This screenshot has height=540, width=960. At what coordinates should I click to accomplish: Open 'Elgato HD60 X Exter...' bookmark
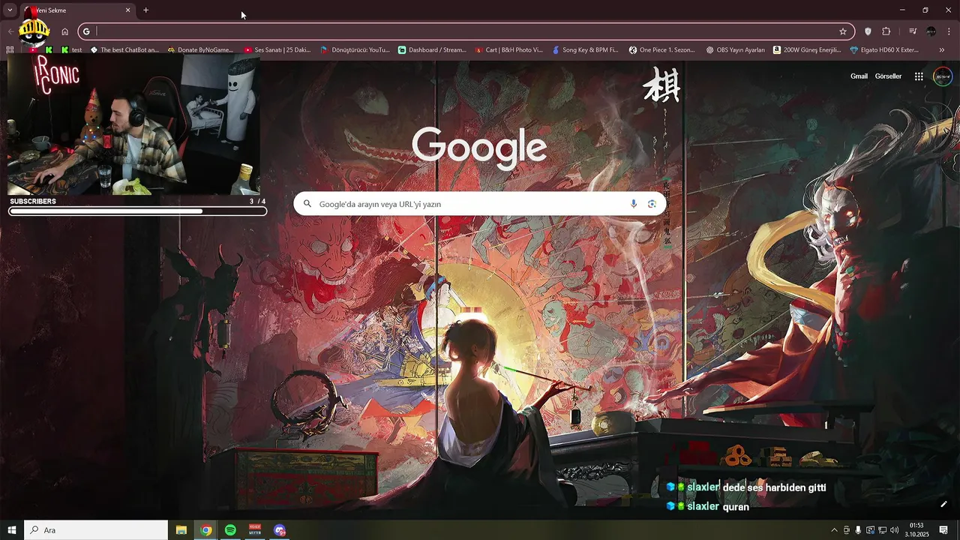click(x=884, y=50)
